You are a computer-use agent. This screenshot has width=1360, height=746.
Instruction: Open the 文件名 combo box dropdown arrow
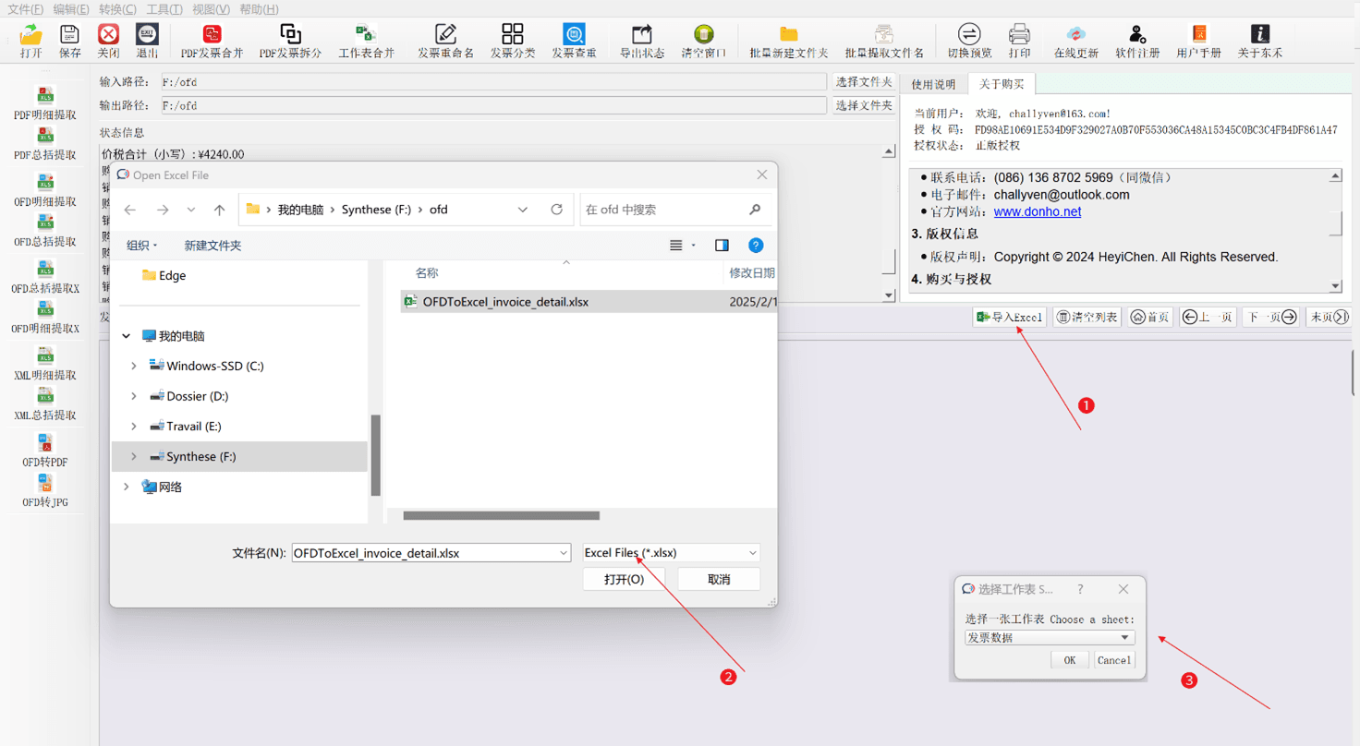tap(564, 553)
